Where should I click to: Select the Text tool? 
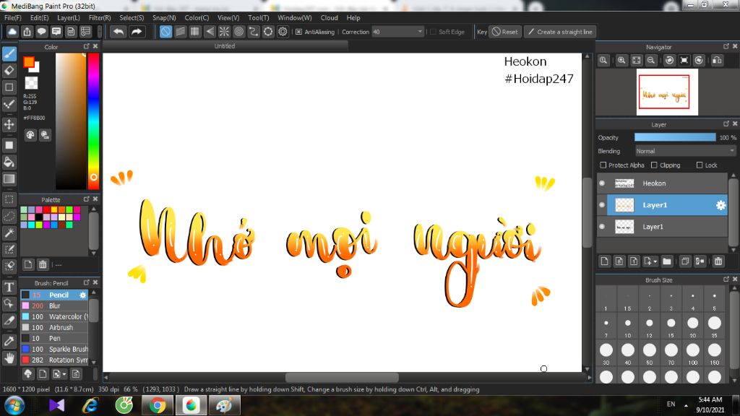click(9, 287)
